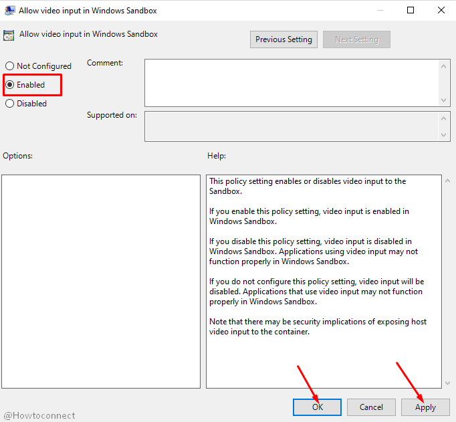Image resolution: width=456 pixels, height=422 pixels.
Task: Choose the Enabled radio option
Action: point(9,85)
